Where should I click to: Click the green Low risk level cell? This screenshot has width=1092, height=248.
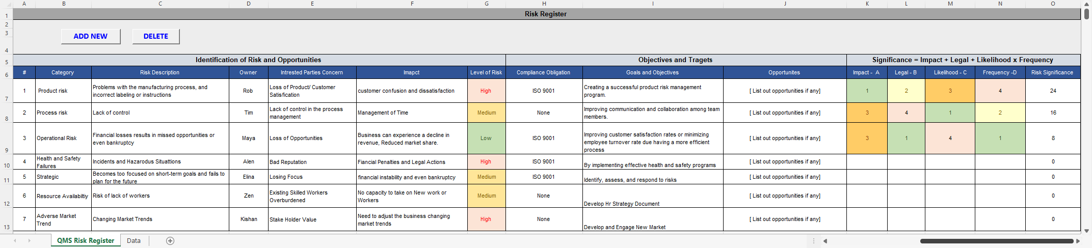pyautogui.click(x=487, y=138)
